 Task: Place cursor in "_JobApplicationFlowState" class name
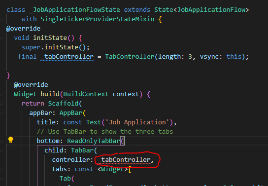coord(74,10)
